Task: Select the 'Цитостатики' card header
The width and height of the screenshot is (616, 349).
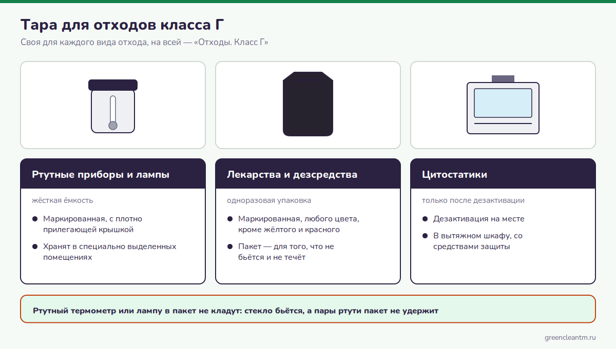Action: click(503, 174)
